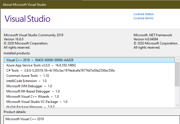Screen dimensions: 180x124
Task: Select the IntelliCode Extension entry
Action: [x=26, y=81]
